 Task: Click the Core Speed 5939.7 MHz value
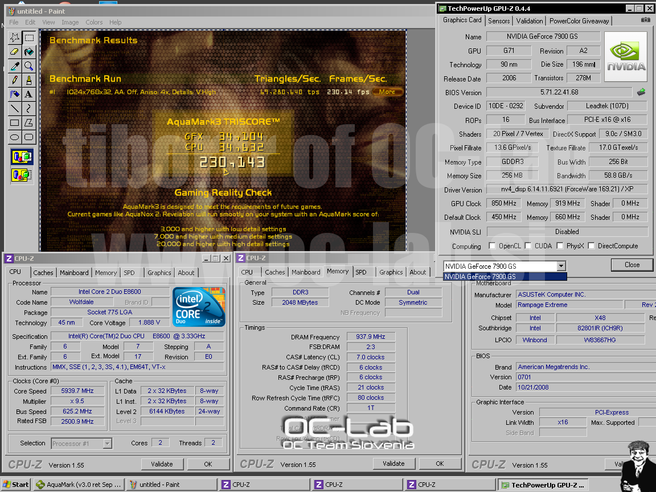point(77,391)
